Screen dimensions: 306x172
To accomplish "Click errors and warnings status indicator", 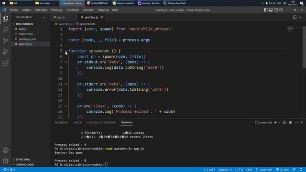I will point(10,170).
